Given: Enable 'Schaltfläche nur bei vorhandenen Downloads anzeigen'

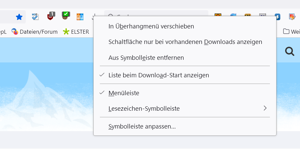Looking at the screenshot, I should (185, 42).
